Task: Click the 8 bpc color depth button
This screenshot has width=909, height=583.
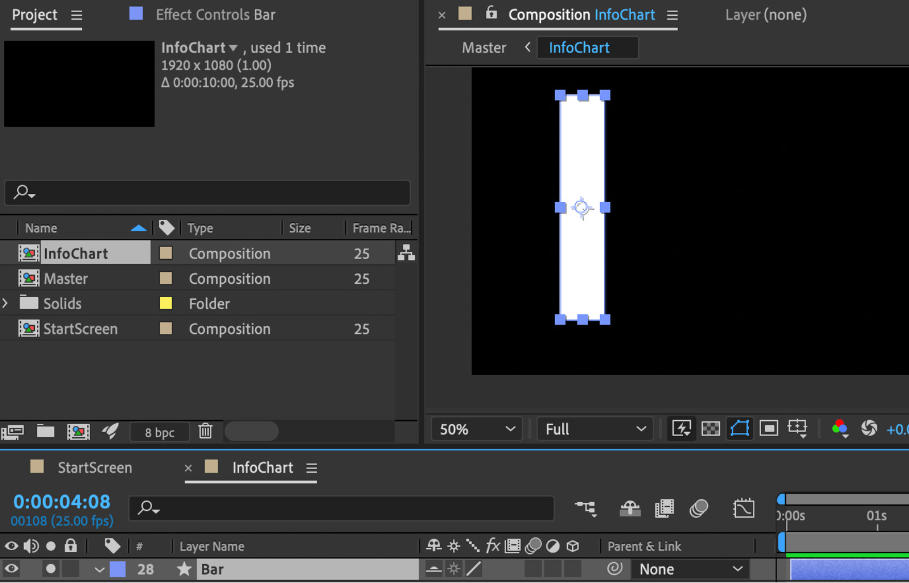Action: click(159, 432)
